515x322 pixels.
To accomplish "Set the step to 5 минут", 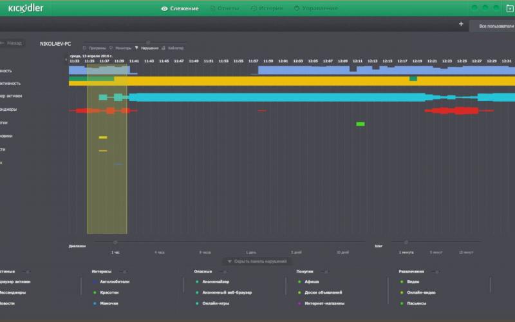I will click(437, 252).
